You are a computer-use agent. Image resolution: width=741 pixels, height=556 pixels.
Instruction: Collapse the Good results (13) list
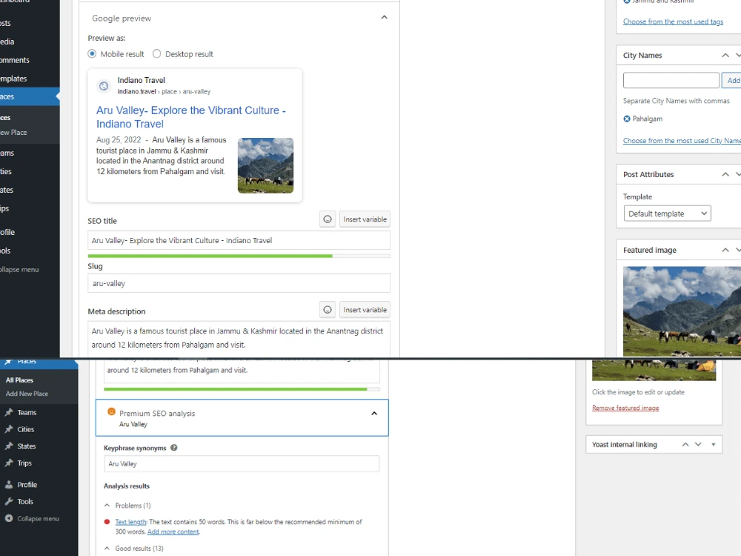tap(107, 549)
